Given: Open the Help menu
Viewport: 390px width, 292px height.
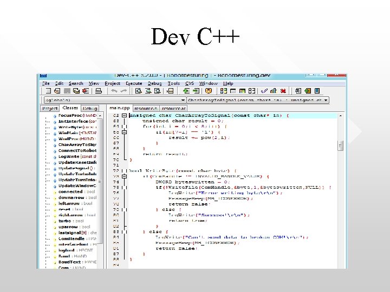Looking at the screenshot, I should point(228,83).
